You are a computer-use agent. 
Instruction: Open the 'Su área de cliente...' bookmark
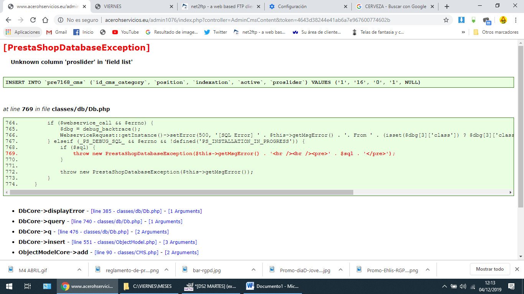click(x=317, y=32)
